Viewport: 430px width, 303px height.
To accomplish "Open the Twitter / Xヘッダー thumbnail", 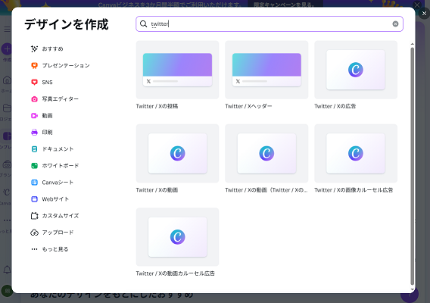I will point(266,70).
